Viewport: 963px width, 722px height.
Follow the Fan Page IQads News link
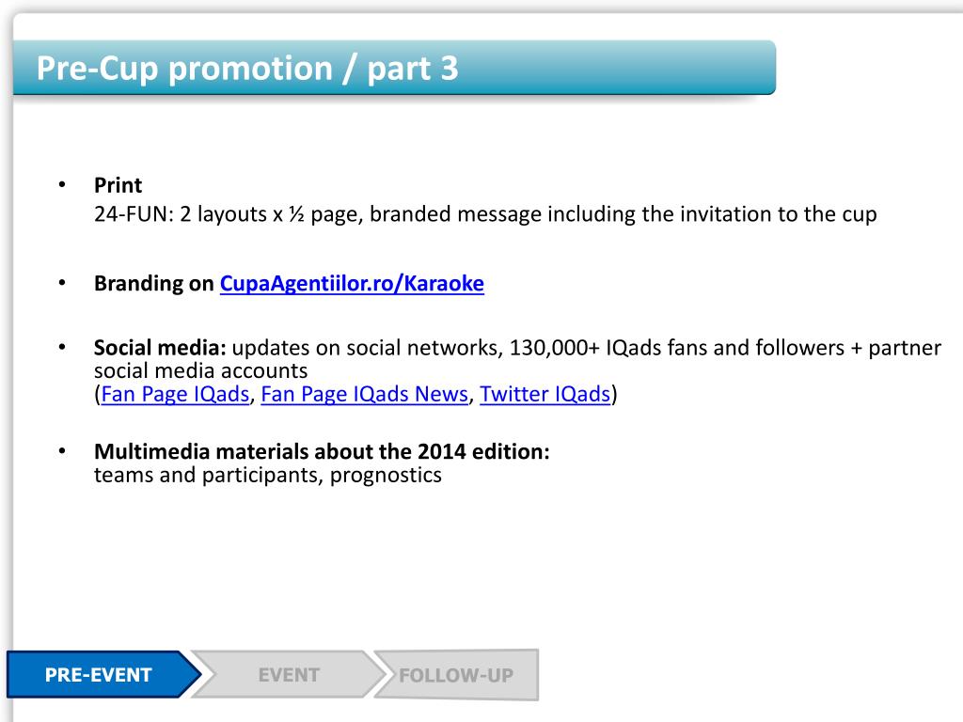(364, 394)
